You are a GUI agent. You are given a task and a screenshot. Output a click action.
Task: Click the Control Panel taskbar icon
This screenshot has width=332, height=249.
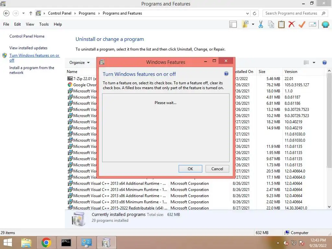click(x=86, y=243)
